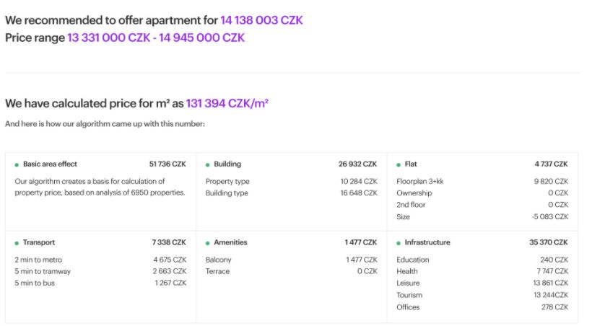Click the green dot beside Building
The width and height of the screenshot is (592, 326).
coord(207,165)
